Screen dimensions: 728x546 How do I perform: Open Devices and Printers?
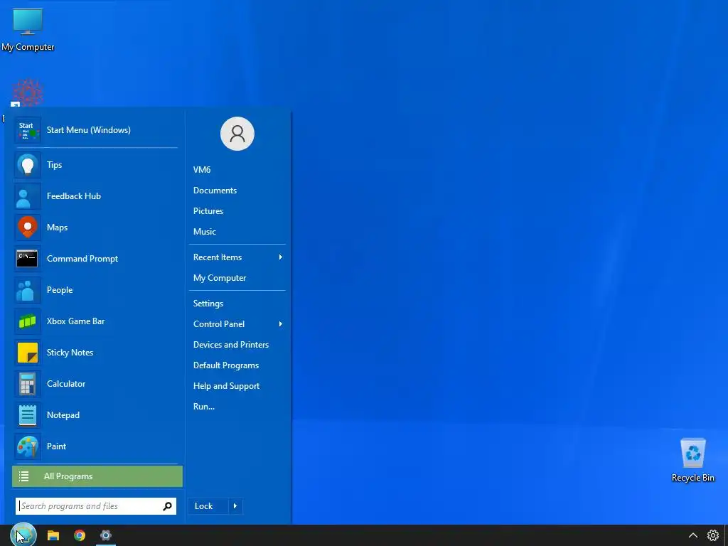231,345
